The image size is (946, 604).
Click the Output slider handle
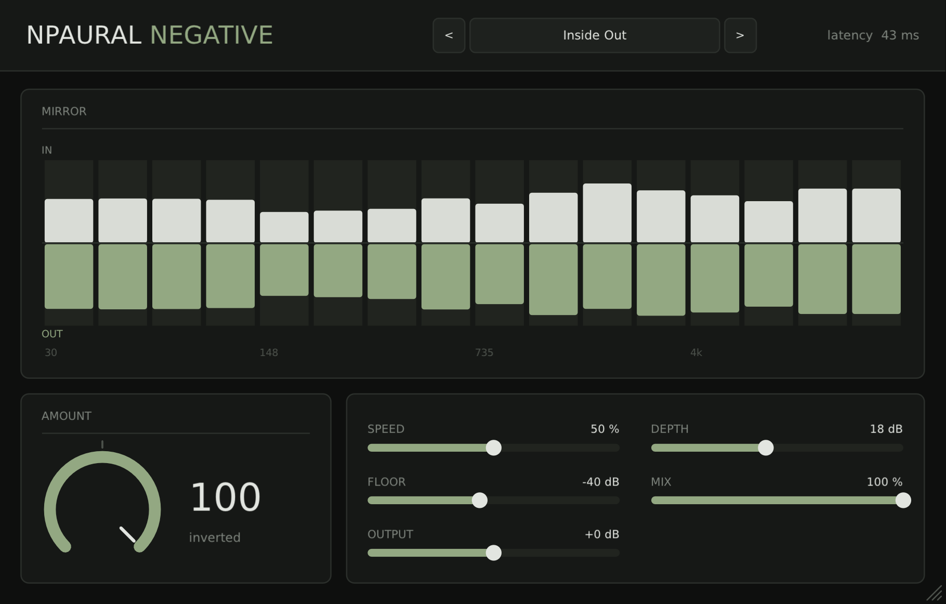pos(493,553)
